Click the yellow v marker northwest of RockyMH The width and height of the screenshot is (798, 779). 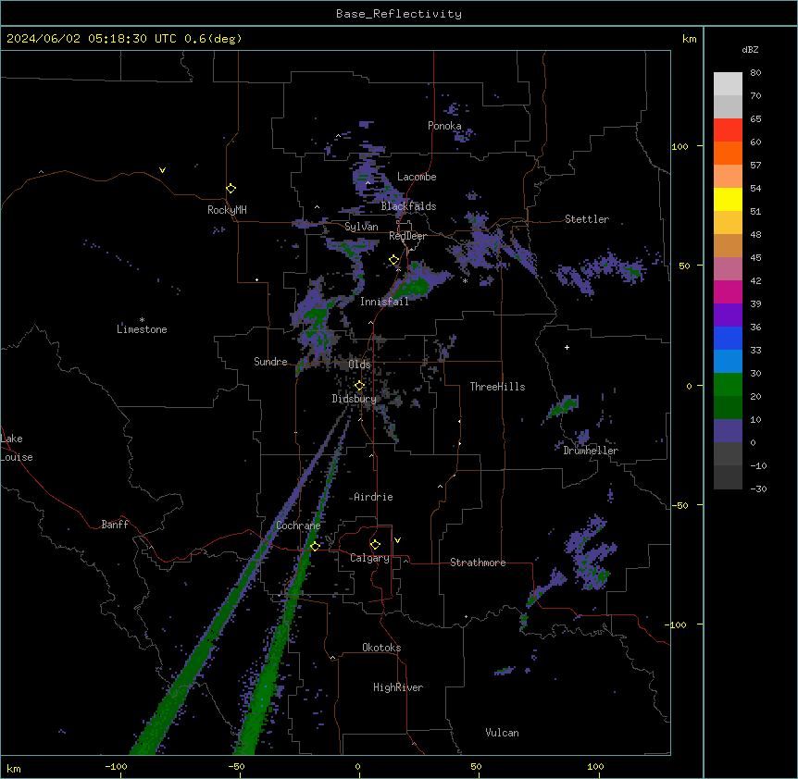click(162, 170)
